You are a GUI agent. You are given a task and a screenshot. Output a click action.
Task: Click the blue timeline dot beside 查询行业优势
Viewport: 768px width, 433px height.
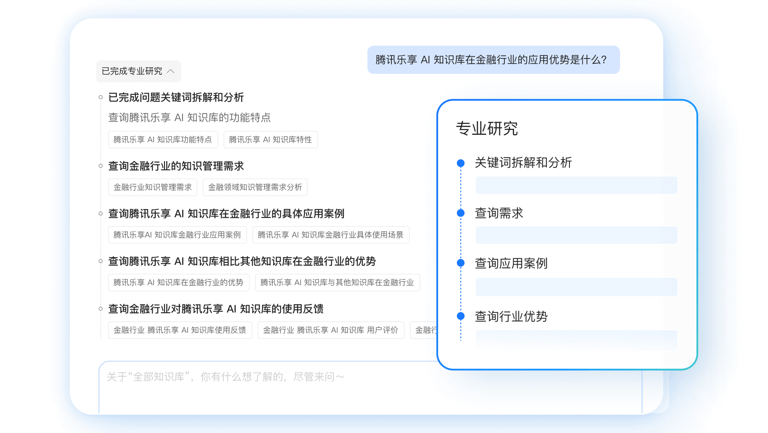pyautogui.click(x=460, y=315)
